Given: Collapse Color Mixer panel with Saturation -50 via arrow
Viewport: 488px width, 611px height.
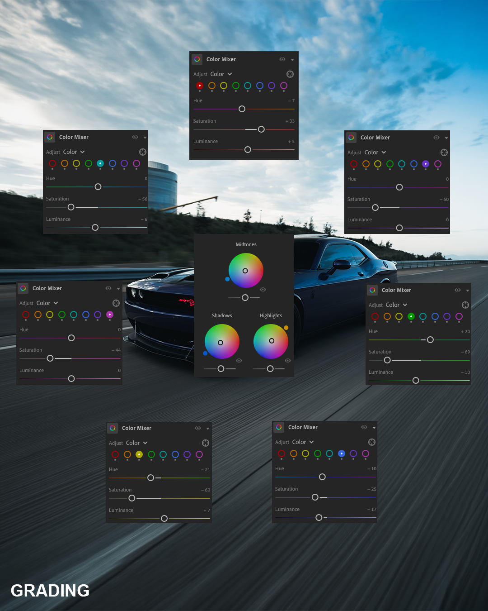Looking at the screenshot, I should pos(446,138).
